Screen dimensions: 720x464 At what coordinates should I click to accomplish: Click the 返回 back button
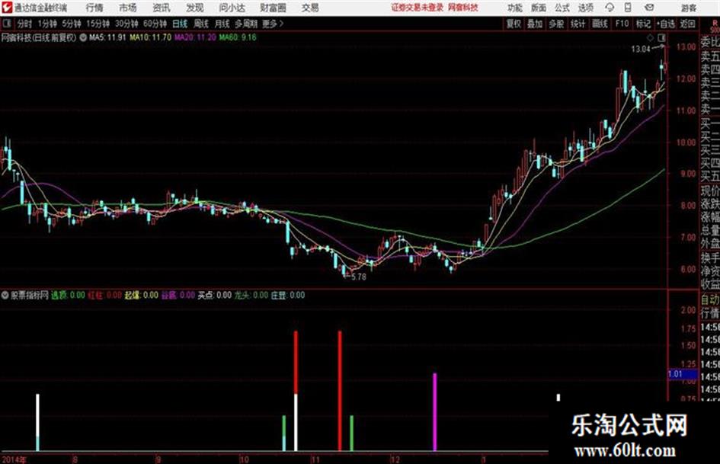pyautogui.click(x=687, y=24)
